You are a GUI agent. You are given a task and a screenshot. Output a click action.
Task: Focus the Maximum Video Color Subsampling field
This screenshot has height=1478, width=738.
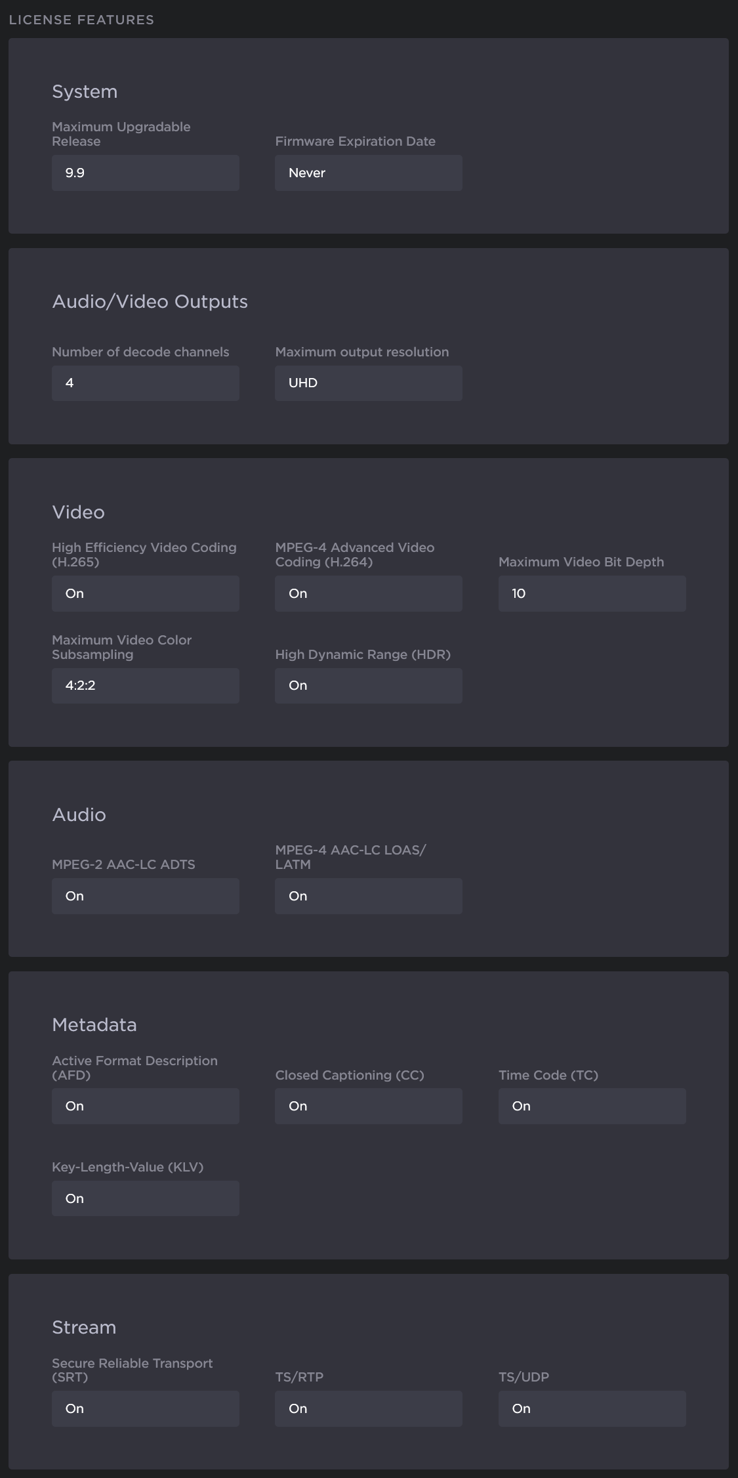[x=145, y=685]
